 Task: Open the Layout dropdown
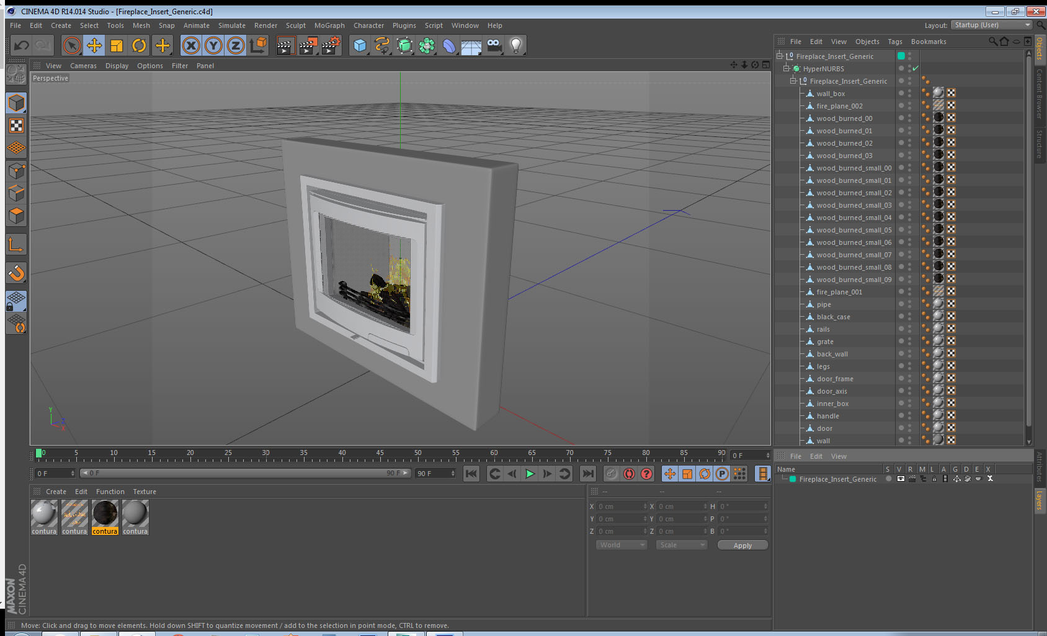pyautogui.click(x=992, y=25)
